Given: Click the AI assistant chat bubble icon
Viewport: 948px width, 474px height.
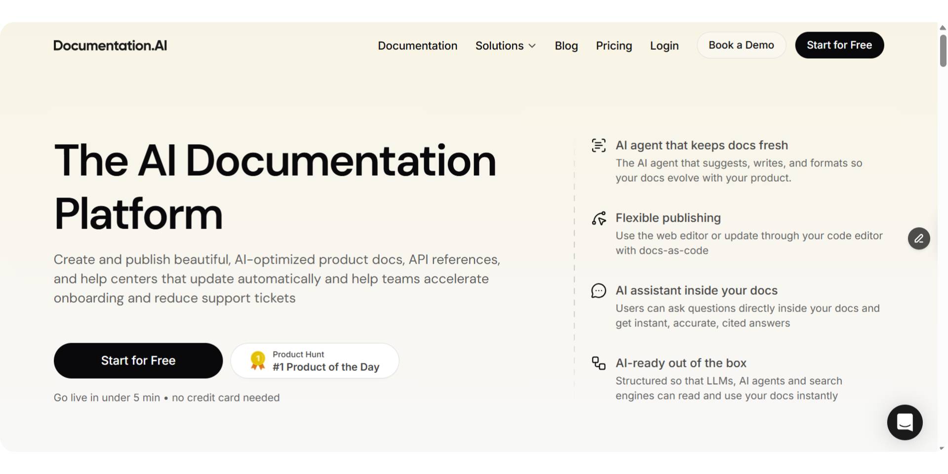Looking at the screenshot, I should [x=598, y=291].
